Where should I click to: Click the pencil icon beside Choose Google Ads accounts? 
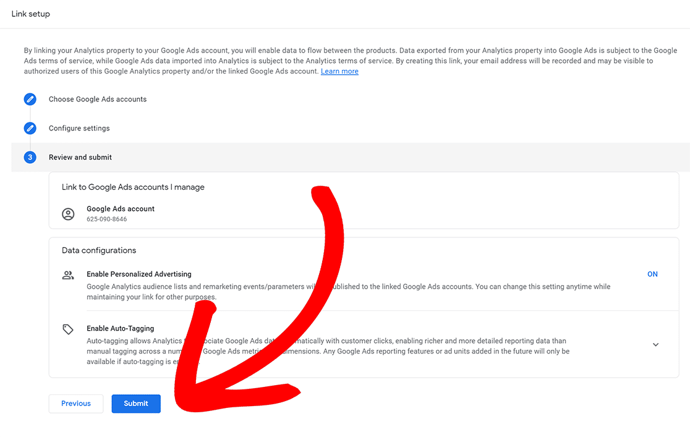pos(30,99)
